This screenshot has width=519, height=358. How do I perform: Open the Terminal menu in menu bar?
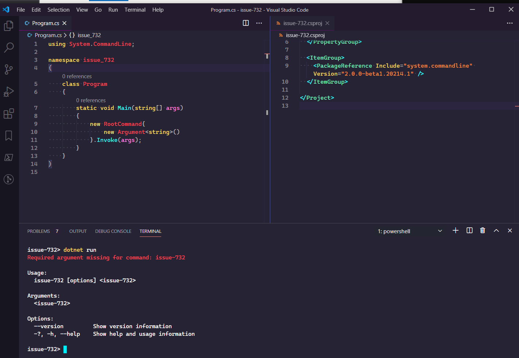(x=135, y=10)
